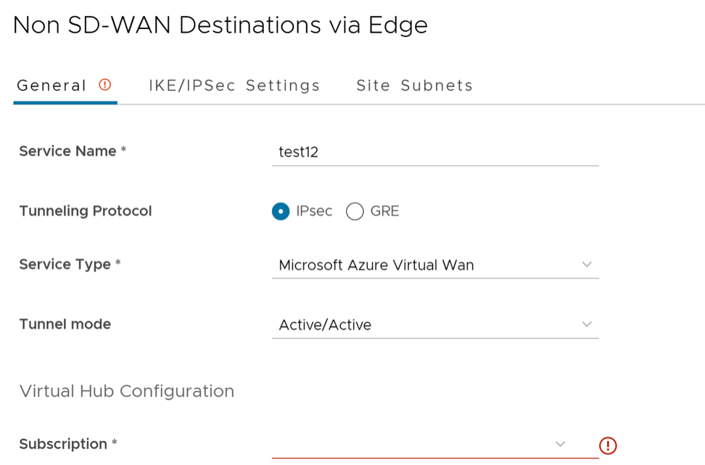Click the red error icon beside Subscription
This screenshot has width=705, height=465.
608,445
